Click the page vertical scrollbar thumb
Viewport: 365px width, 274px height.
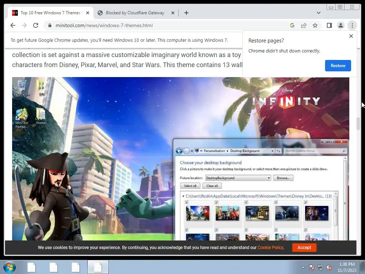(358, 124)
